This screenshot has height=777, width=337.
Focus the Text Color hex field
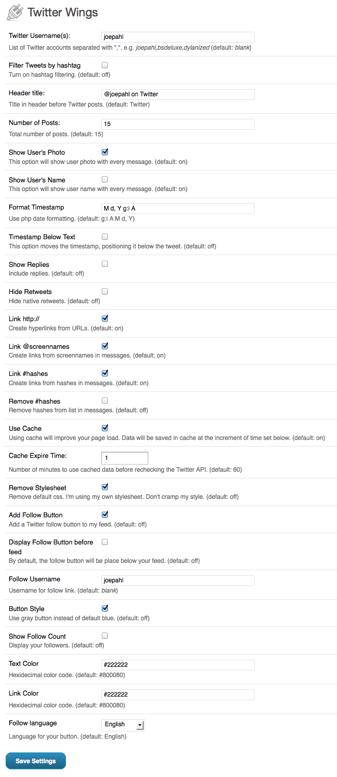[x=178, y=665]
